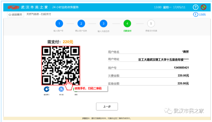Click the 实缴金额 value 220.00元
The image size is (212, 122).
click(183, 84)
